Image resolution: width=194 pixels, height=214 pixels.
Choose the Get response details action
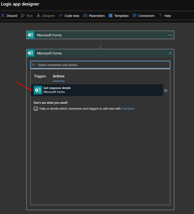pyautogui.click(x=97, y=90)
